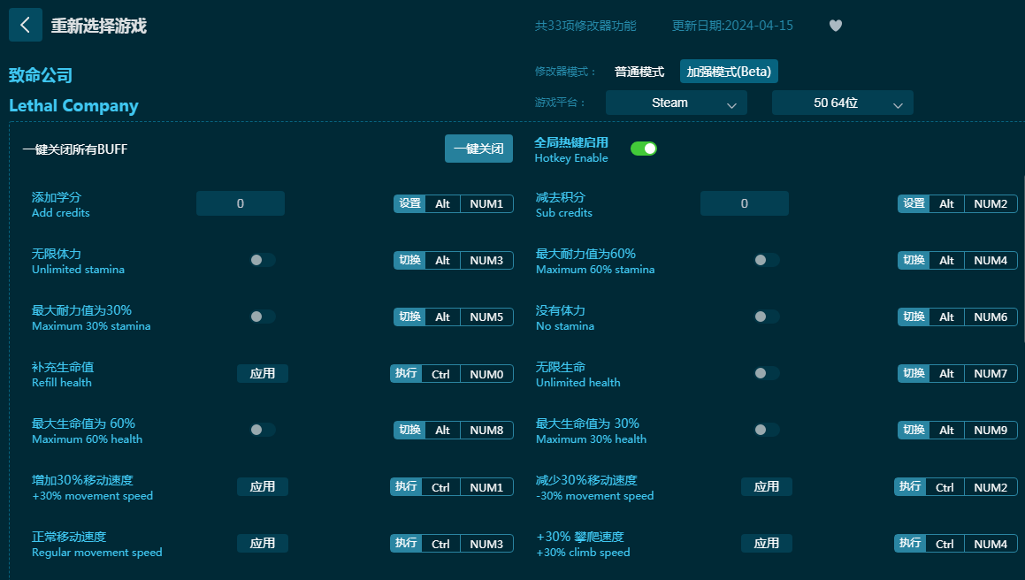Click the 一键关闭 button
The image size is (1025, 580).
point(479,149)
